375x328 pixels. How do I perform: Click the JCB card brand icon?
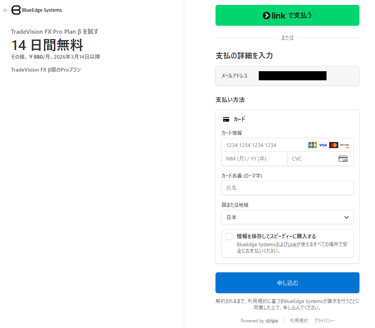(x=312, y=145)
